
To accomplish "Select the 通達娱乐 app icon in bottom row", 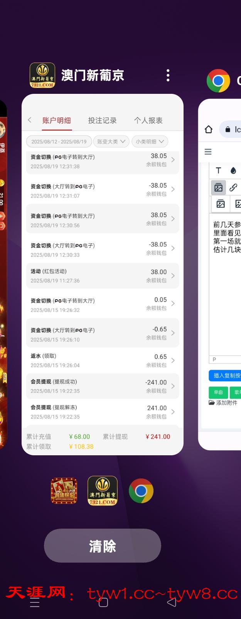I will pyautogui.click(x=64, y=491).
